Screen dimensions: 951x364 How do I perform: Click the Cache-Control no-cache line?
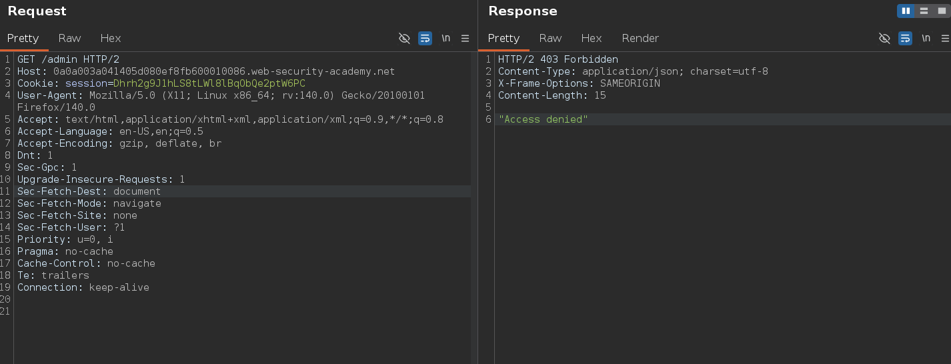(x=86, y=263)
